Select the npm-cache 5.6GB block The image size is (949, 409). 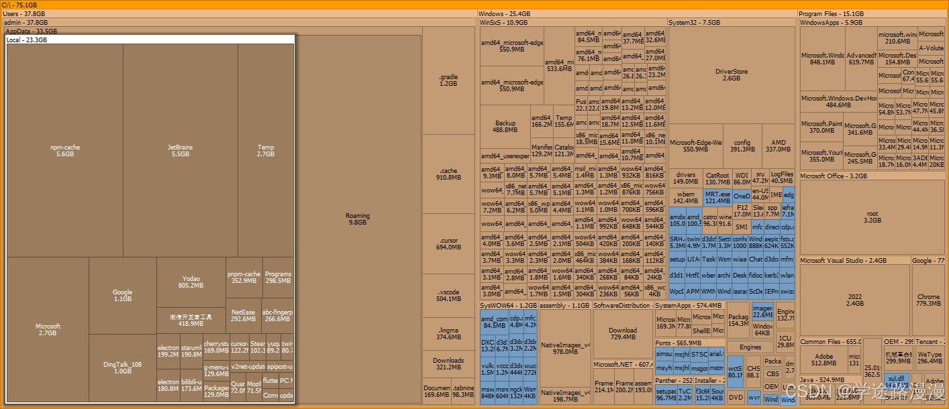(65, 151)
